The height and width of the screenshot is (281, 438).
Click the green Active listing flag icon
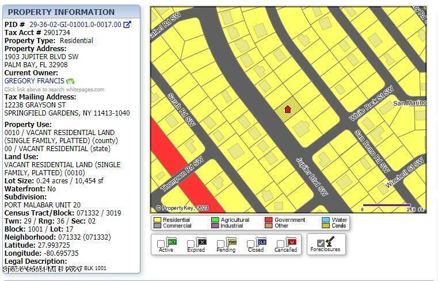click(x=172, y=242)
